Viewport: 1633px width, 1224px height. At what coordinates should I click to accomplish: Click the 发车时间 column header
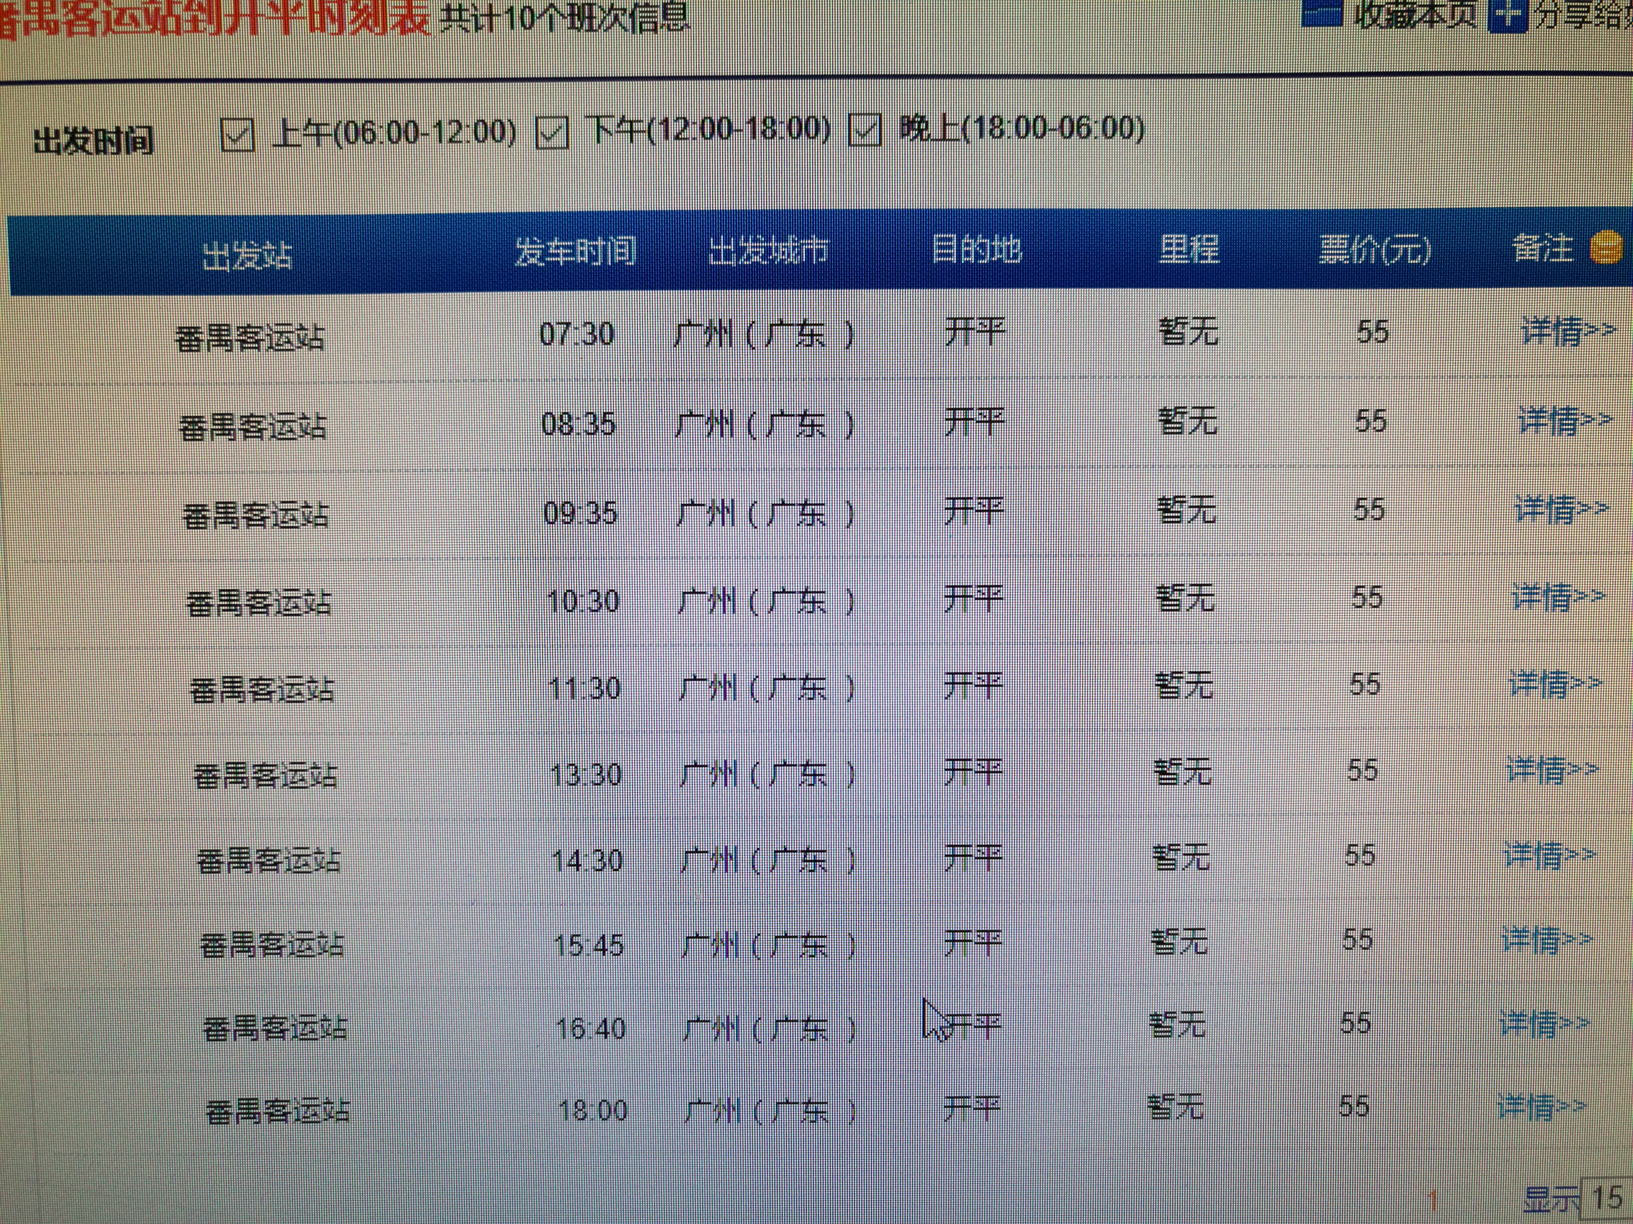[575, 251]
